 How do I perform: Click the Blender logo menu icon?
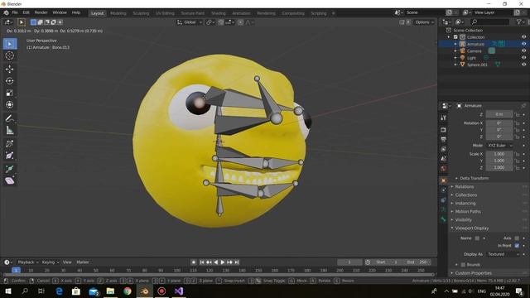(x=6, y=13)
